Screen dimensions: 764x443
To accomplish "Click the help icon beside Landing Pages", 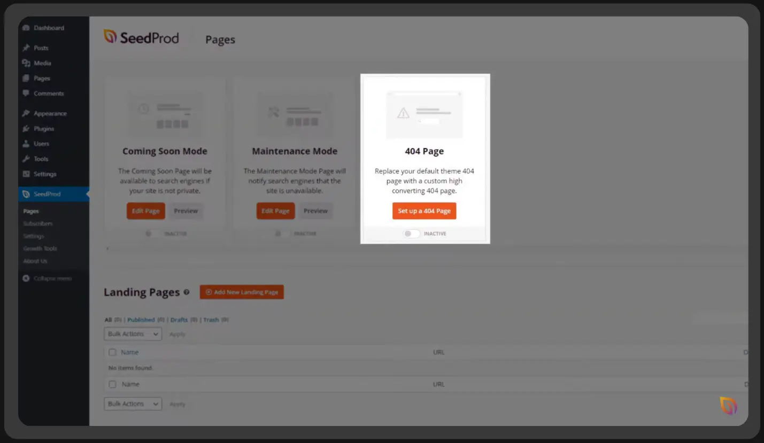I will click(187, 292).
